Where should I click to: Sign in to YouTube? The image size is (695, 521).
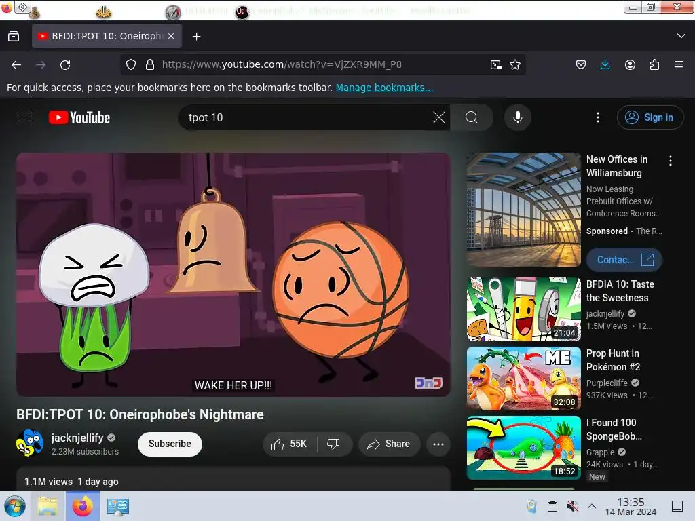pos(650,117)
